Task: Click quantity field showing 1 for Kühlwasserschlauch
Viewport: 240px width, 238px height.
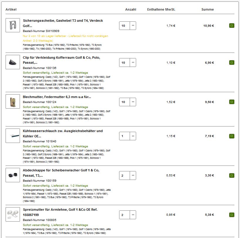Action: click(124, 136)
